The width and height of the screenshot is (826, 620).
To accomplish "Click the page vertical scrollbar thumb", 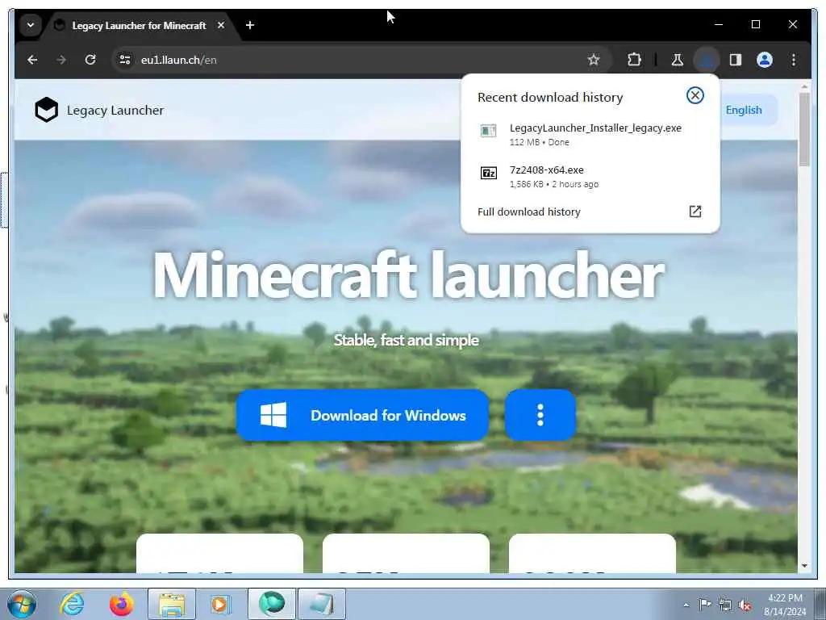I will (x=804, y=130).
